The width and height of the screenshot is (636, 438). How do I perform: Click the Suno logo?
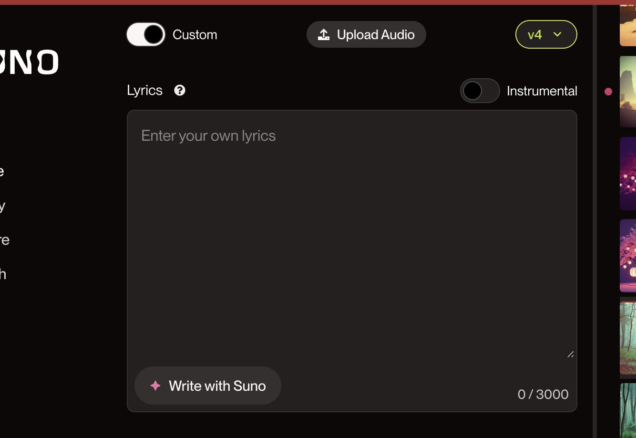(x=30, y=63)
